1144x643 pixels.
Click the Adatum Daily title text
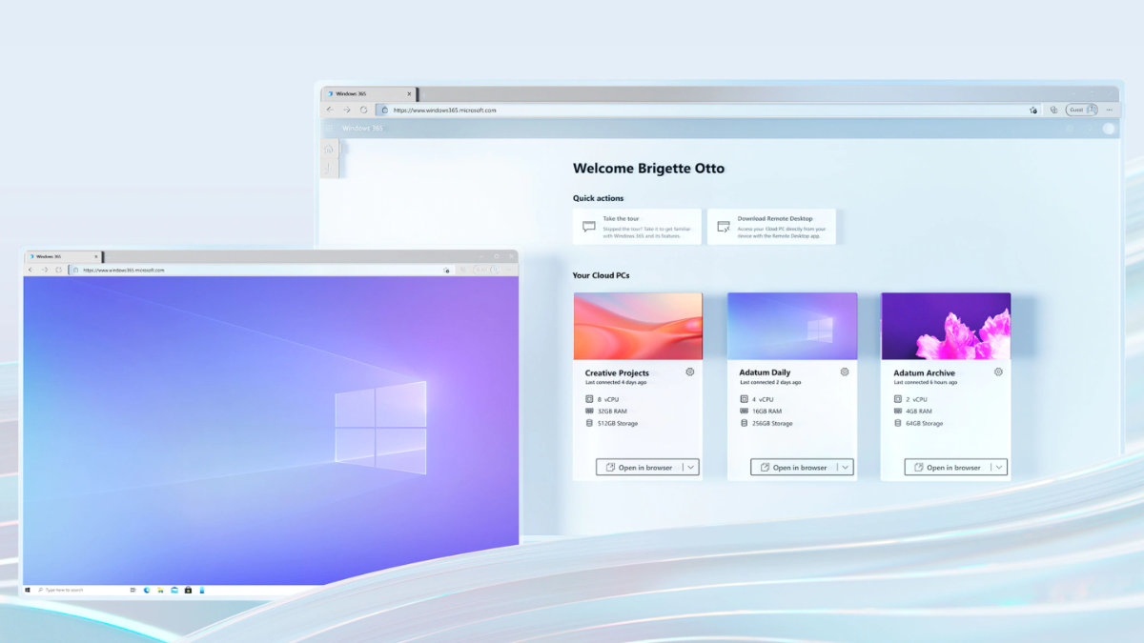[x=765, y=372]
